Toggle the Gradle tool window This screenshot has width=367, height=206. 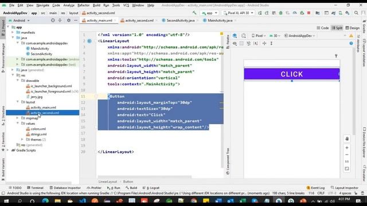(364, 26)
